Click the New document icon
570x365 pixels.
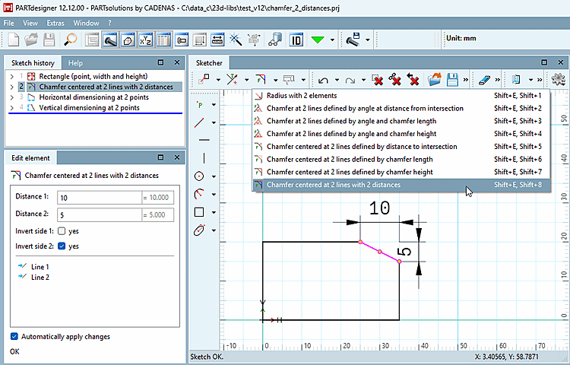click(14, 40)
